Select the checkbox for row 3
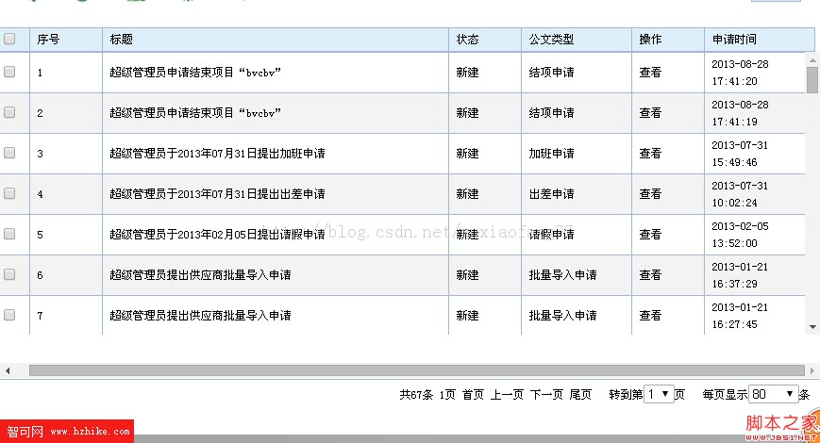The height and width of the screenshot is (443, 820). coord(9,153)
